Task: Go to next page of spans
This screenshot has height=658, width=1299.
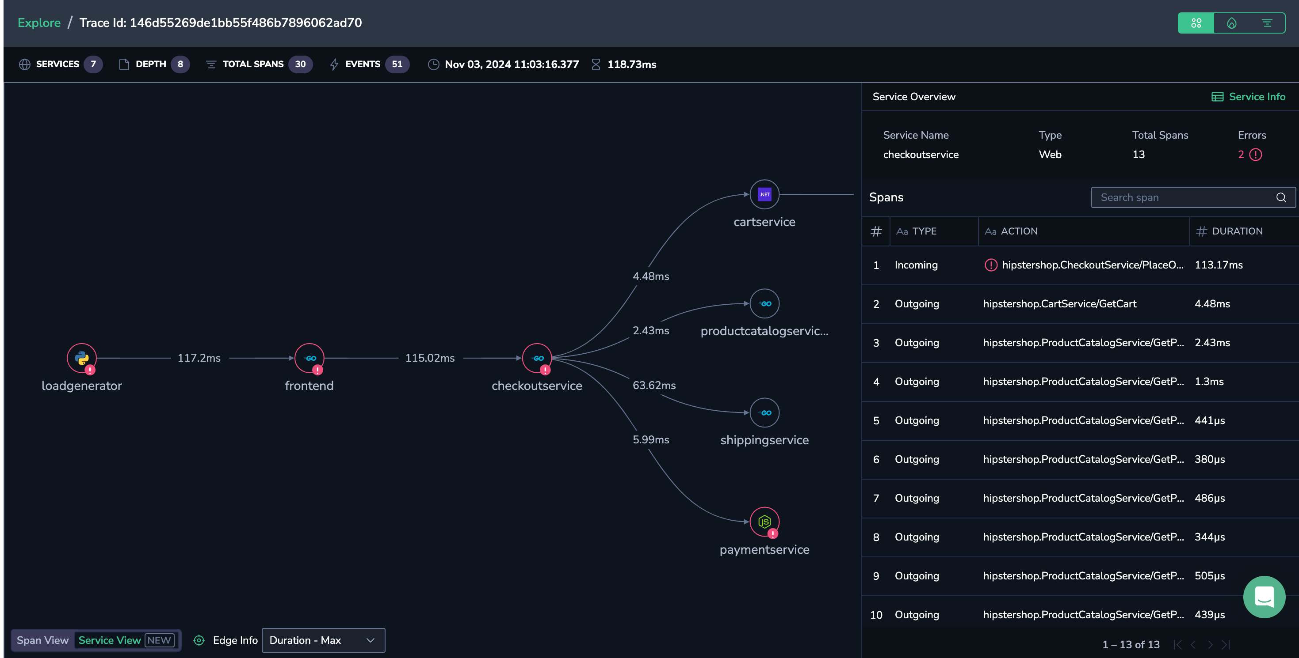Action: pos(1210,644)
